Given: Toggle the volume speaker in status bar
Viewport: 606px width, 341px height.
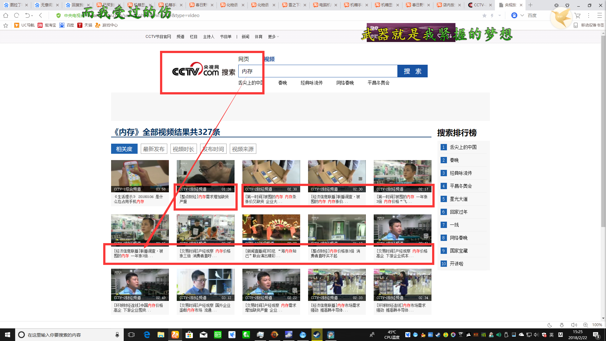Looking at the screenshot, I should [573, 325].
